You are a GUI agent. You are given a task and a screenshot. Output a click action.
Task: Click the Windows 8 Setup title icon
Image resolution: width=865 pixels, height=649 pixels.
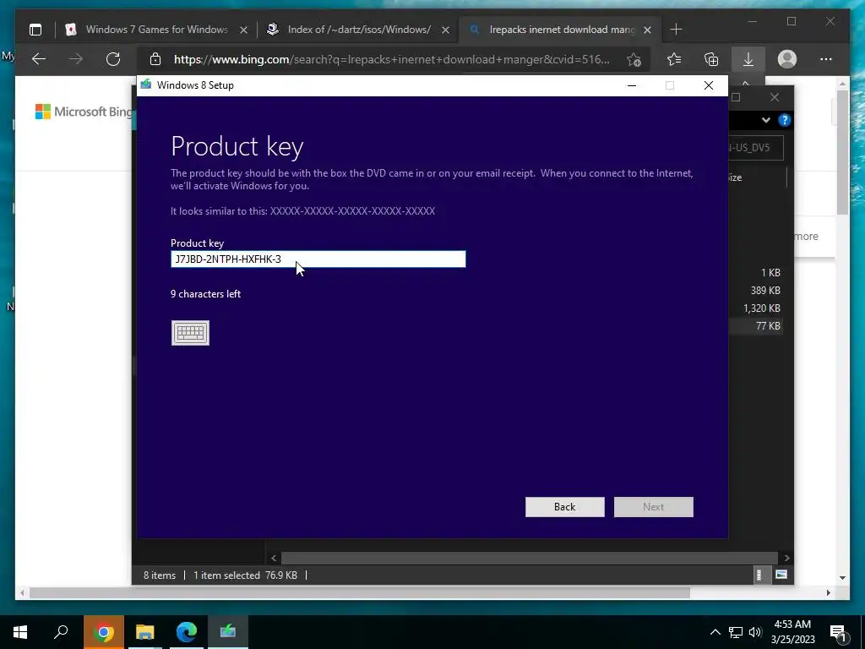pyautogui.click(x=145, y=85)
